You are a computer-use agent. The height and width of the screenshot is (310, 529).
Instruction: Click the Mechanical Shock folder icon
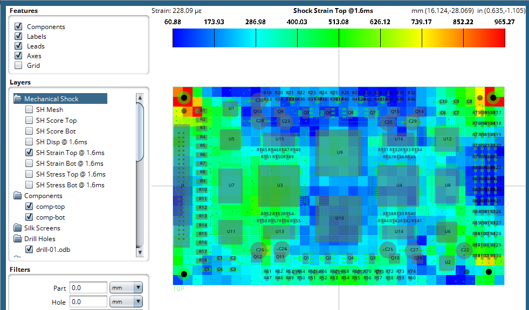point(18,98)
